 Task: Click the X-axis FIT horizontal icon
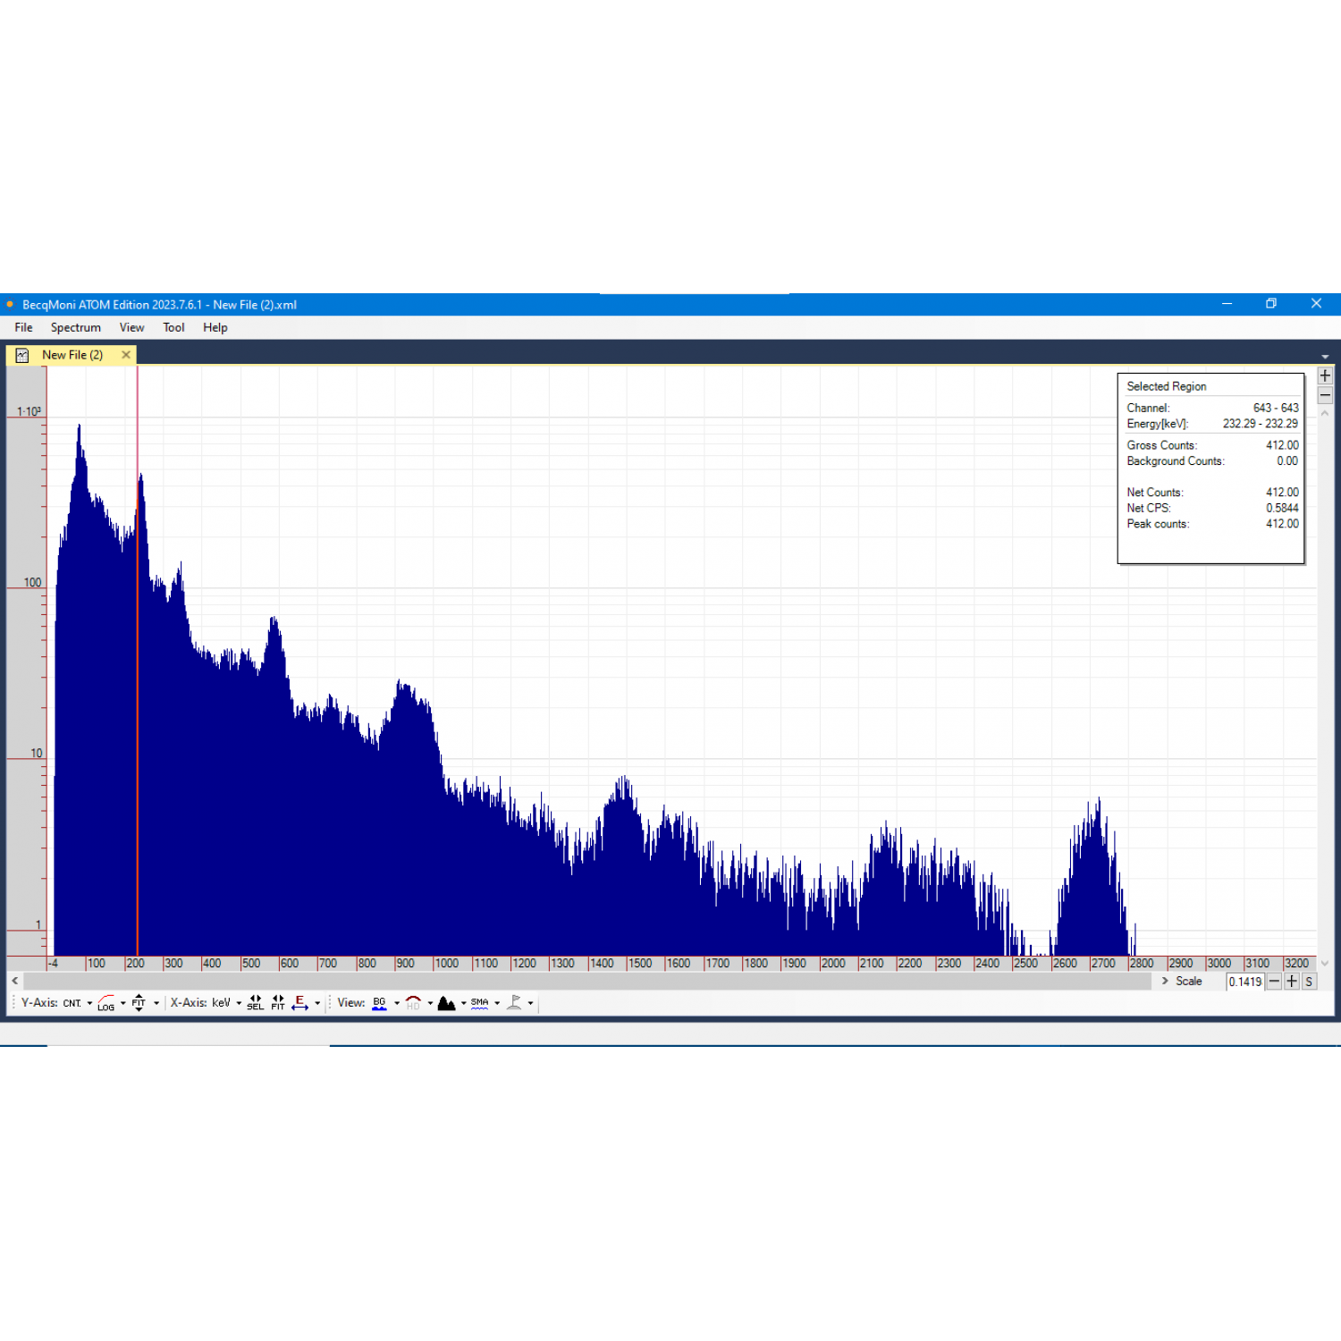[x=278, y=1003]
